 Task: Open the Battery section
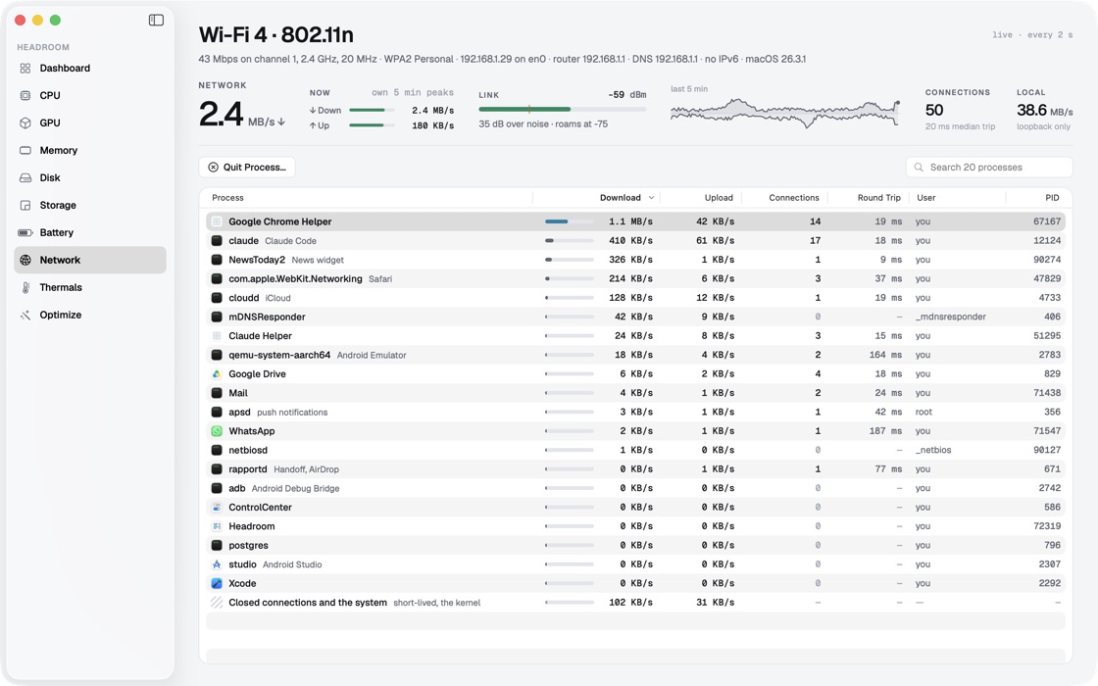pyautogui.click(x=89, y=232)
